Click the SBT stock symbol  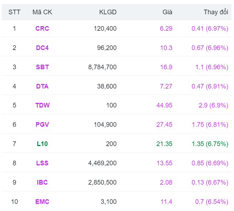point(42,67)
